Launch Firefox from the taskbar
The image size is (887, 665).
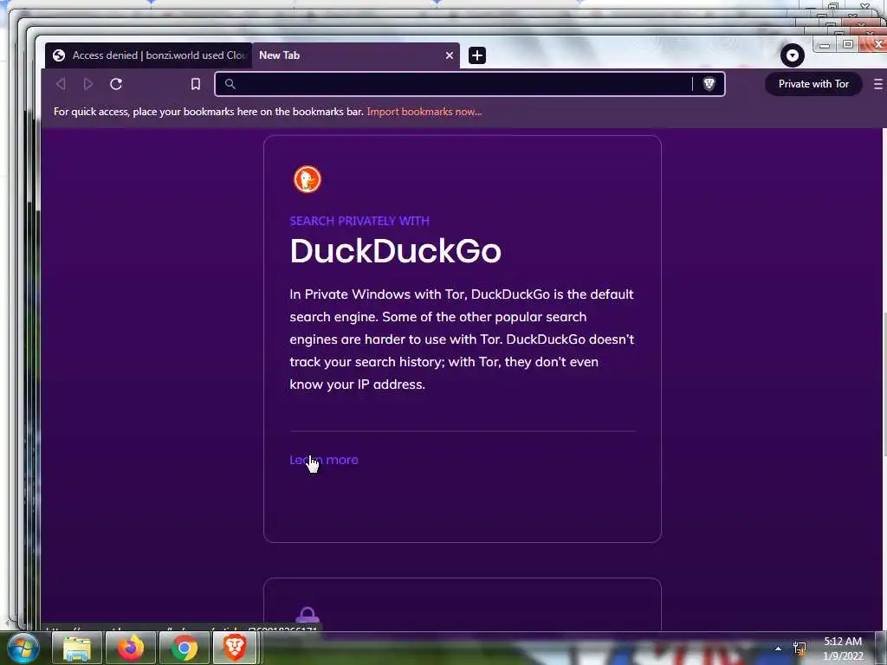pyautogui.click(x=131, y=648)
